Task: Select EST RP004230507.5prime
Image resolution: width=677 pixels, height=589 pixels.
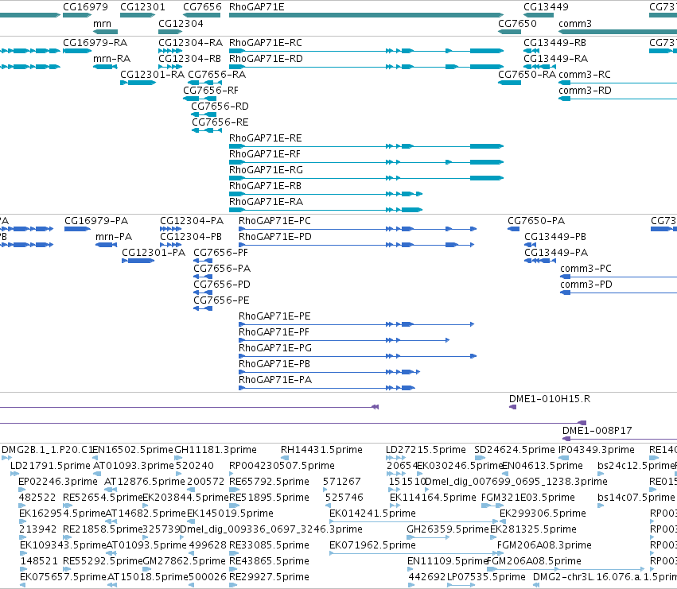Action: coord(282,467)
